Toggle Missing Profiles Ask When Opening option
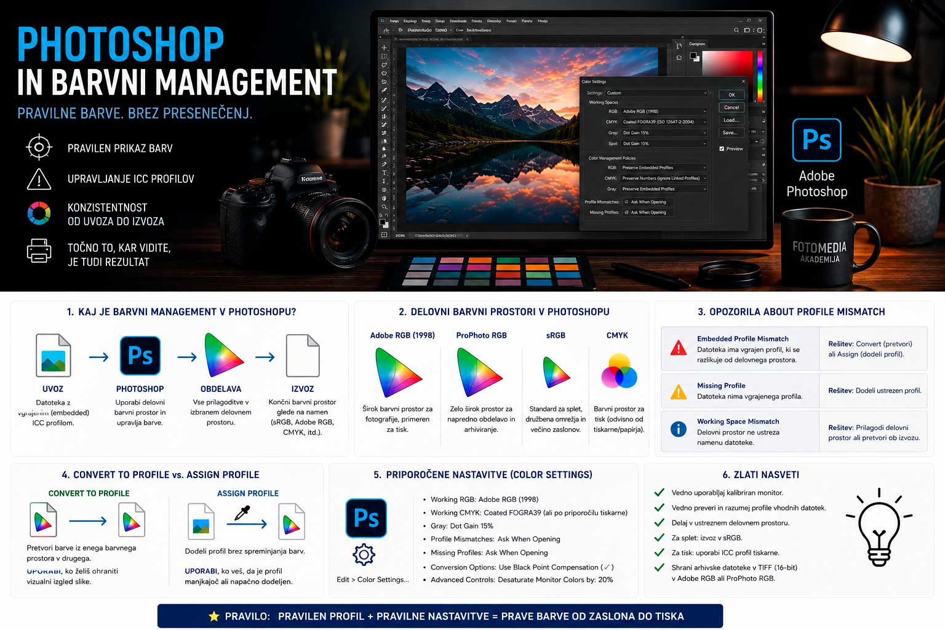Viewport: 945px width, 630px height. pos(648,212)
